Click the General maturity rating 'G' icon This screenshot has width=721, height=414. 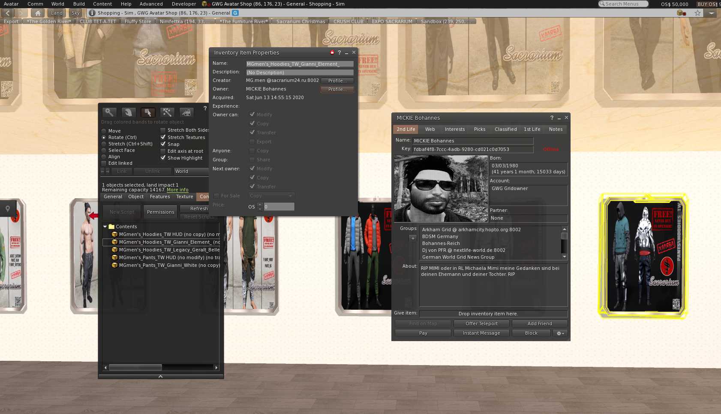(235, 13)
